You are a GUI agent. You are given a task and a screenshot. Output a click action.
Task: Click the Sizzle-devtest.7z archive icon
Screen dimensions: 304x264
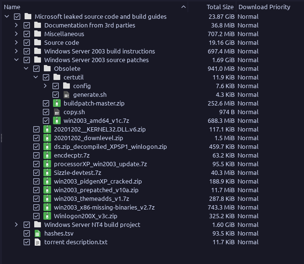point(47,172)
